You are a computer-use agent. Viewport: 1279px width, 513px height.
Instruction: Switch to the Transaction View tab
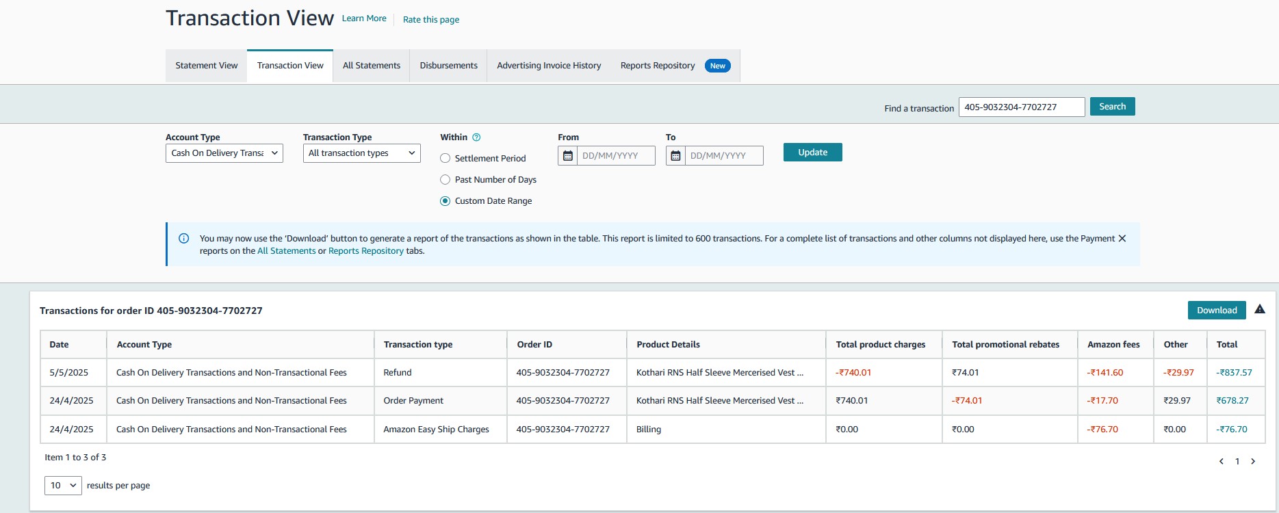[x=290, y=66]
